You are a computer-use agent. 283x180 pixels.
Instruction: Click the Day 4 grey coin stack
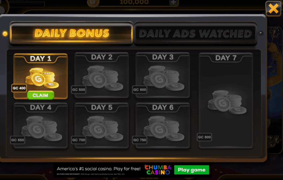coord(42,128)
